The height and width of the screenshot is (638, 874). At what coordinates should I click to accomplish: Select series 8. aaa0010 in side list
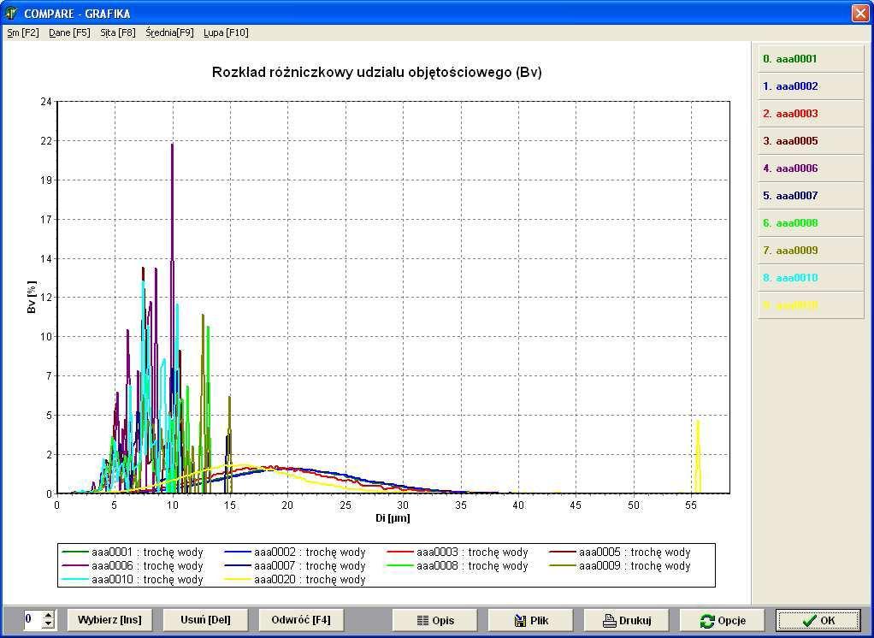pyautogui.click(x=811, y=277)
